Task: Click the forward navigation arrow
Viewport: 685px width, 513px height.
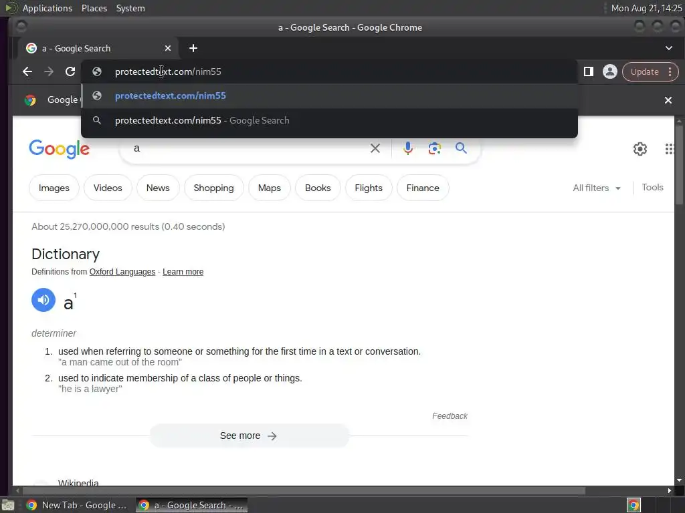Action: pos(48,71)
